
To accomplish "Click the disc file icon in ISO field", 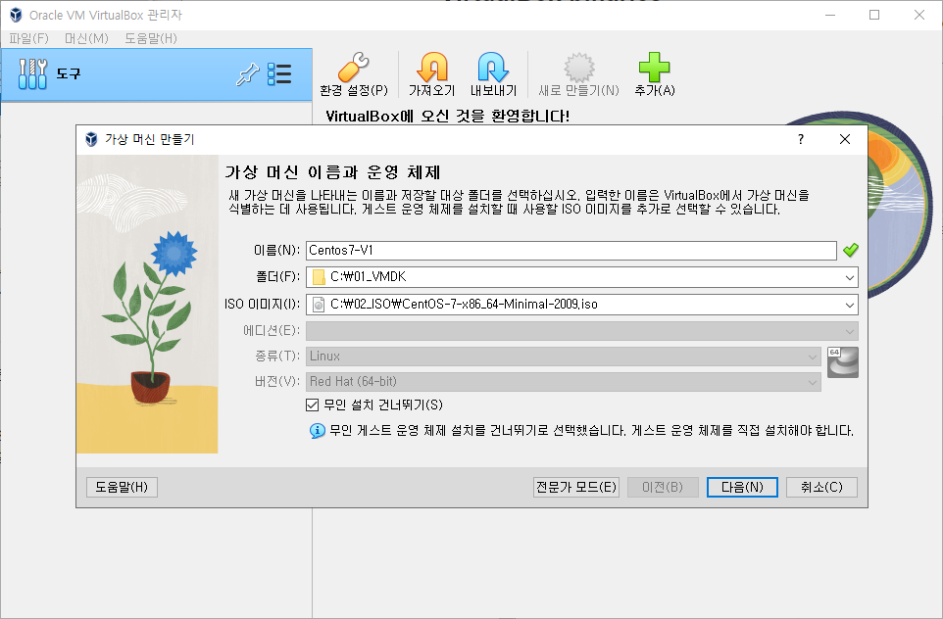I will tap(320, 304).
